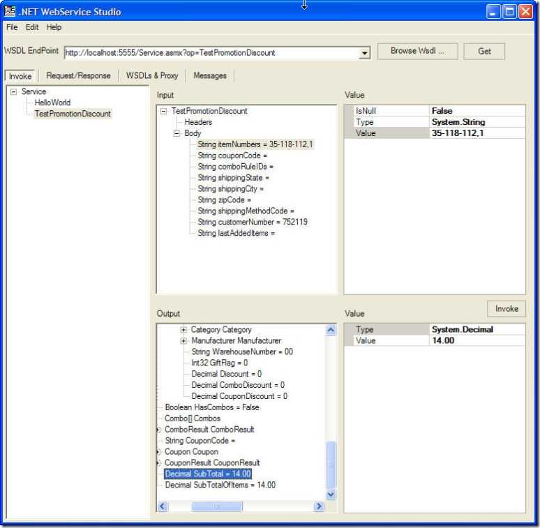Select Decimal SubTotal = 14.00 output
The height and width of the screenshot is (528, 540).
pyautogui.click(x=208, y=474)
